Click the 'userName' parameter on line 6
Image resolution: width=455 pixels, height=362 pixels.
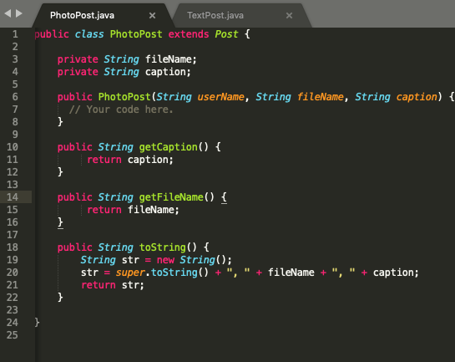click(221, 97)
